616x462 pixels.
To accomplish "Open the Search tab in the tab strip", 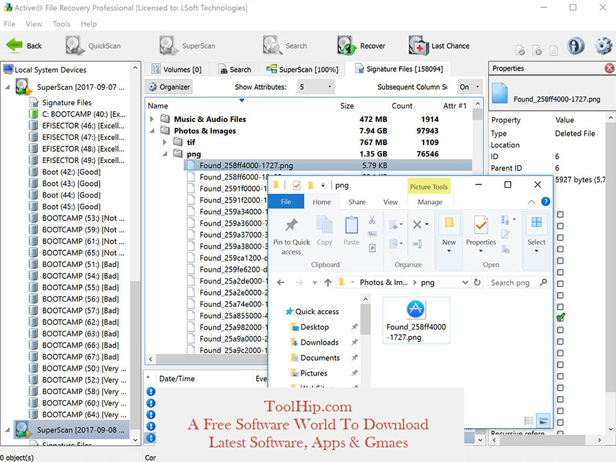I will coord(234,69).
